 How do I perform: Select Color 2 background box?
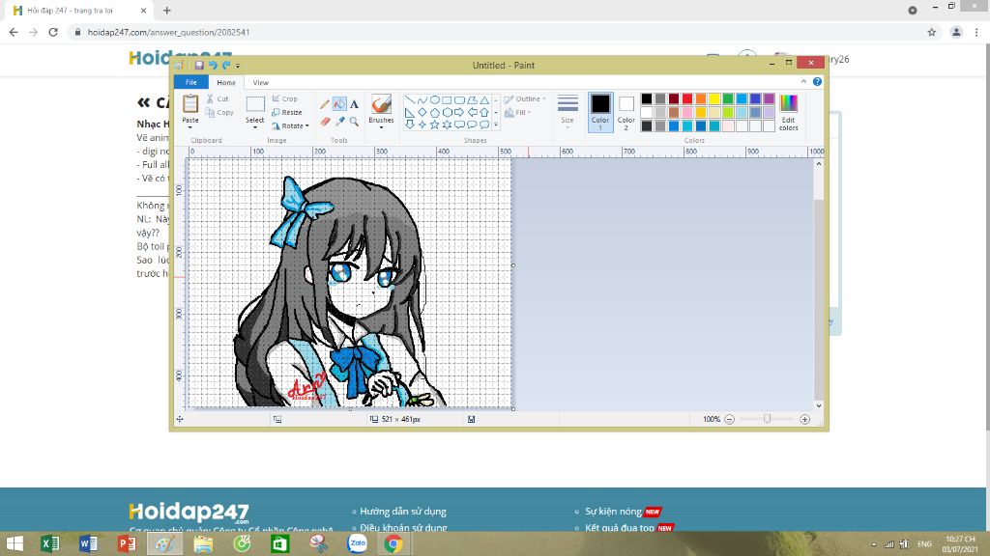626,112
